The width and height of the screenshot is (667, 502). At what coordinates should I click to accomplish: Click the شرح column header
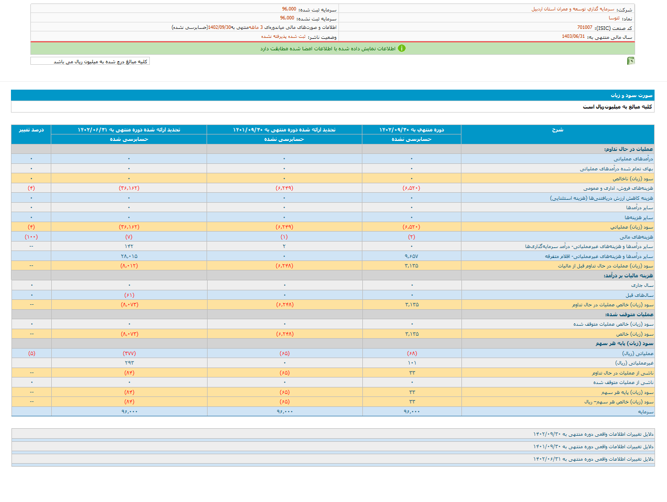(557, 130)
